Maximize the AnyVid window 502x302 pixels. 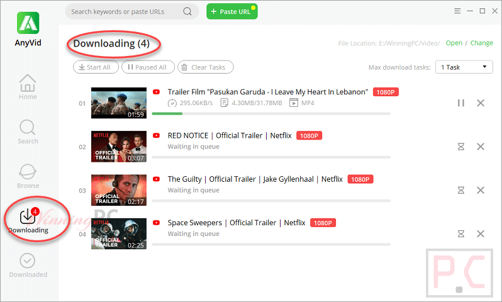pos(482,11)
